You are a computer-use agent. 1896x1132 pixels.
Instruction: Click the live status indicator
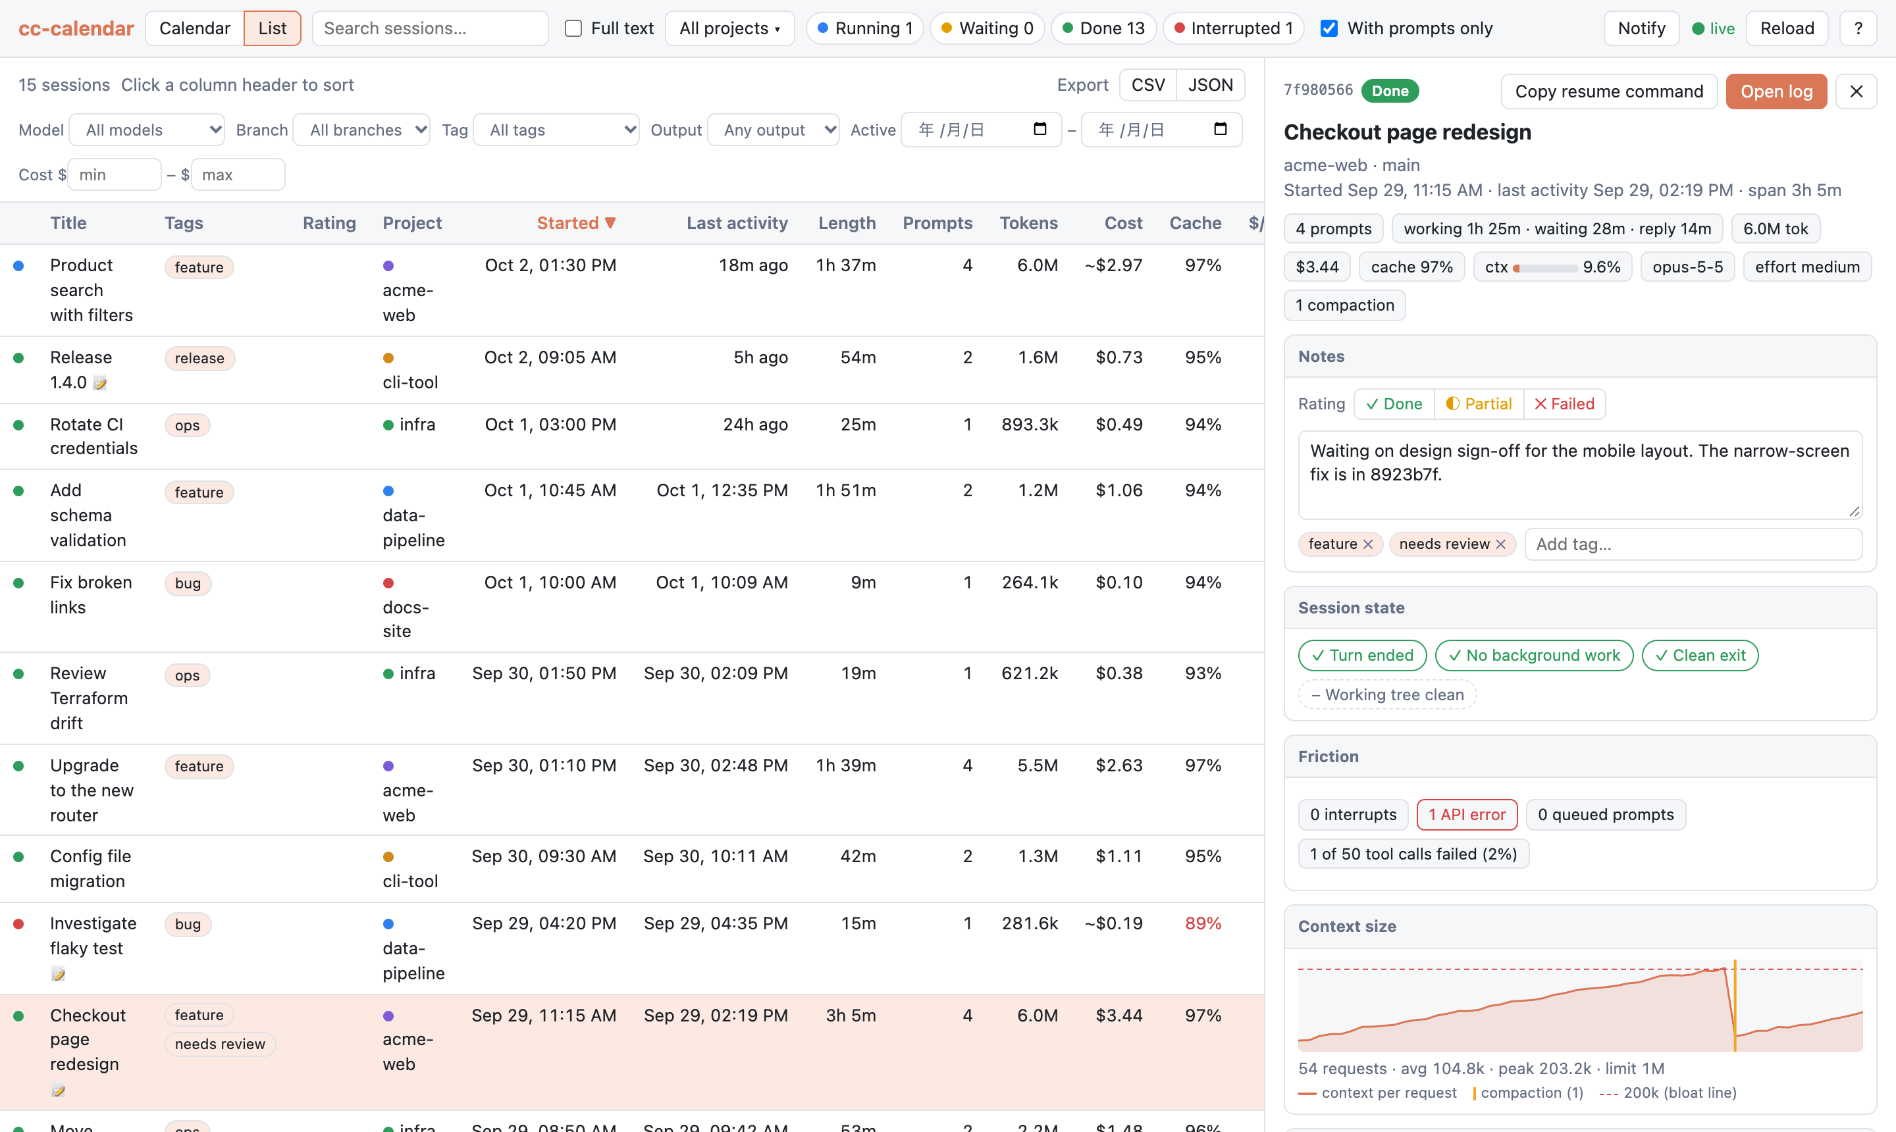tap(1713, 28)
